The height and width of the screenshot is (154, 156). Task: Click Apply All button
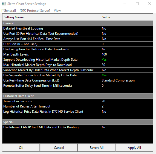tap(134, 148)
